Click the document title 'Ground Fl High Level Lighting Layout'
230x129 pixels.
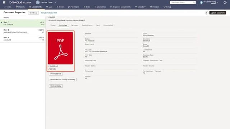[66, 20]
